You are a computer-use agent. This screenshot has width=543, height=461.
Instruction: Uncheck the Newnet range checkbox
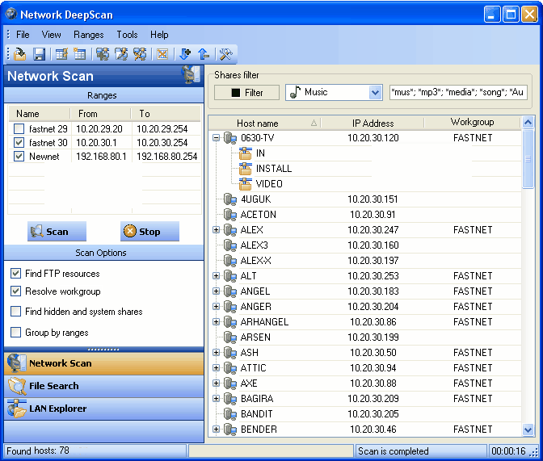[x=19, y=157]
